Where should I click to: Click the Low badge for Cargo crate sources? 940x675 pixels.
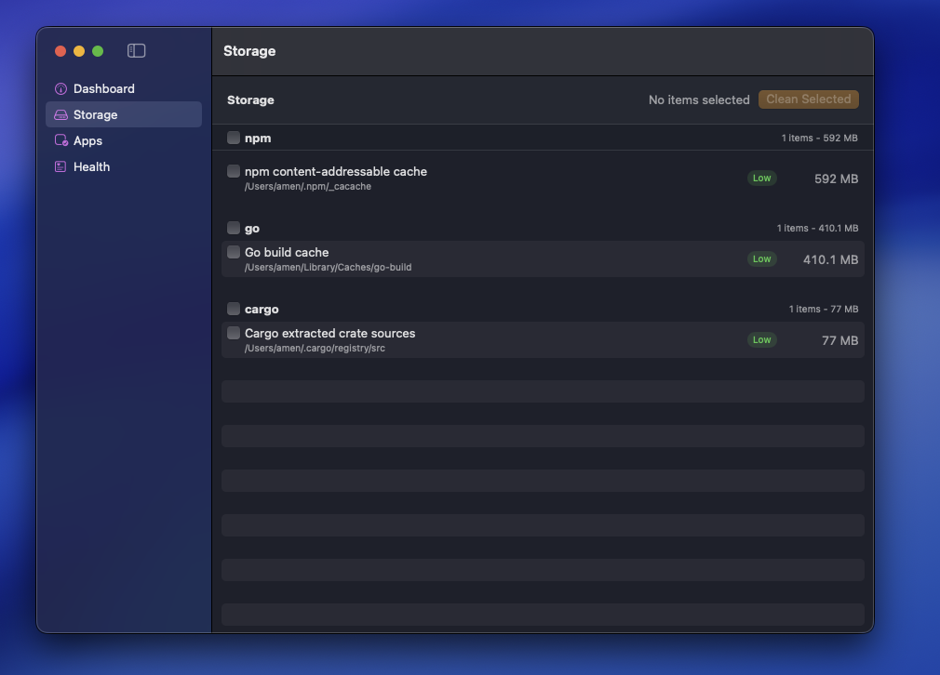tap(762, 339)
